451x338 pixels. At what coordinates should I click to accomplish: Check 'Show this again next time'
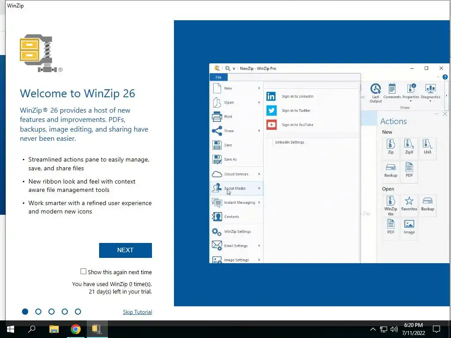tap(83, 272)
